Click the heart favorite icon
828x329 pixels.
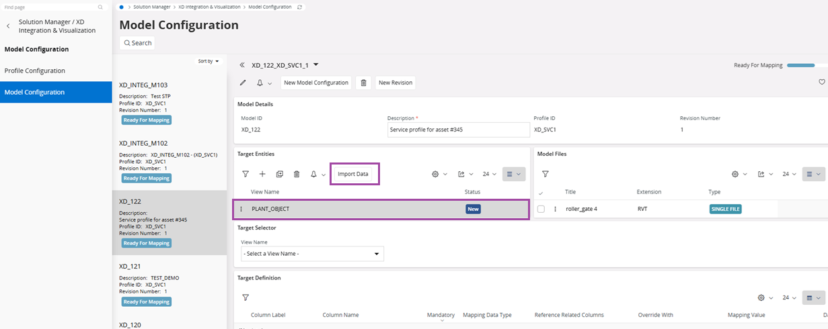pos(821,82)
